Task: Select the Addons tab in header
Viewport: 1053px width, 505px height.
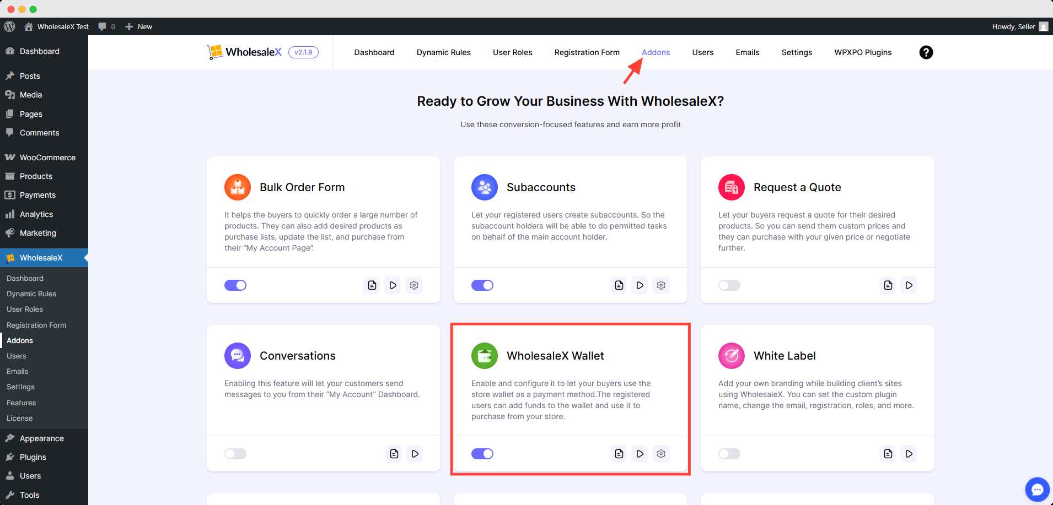Action: coord(656,52)
